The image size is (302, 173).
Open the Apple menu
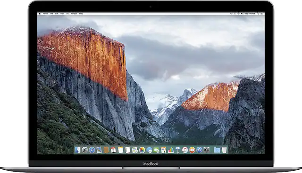click(x=40, y=14)
